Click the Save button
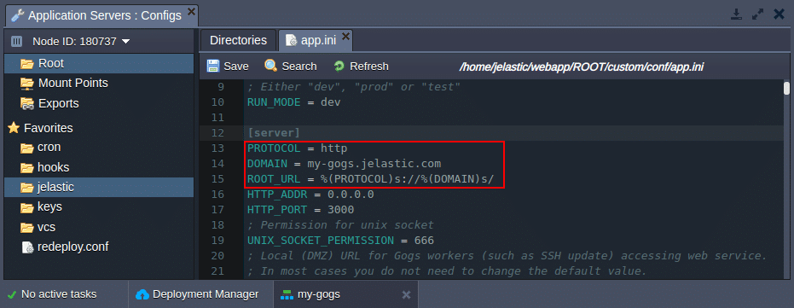The height and width of the screenshot is (308, 794). 228,67
